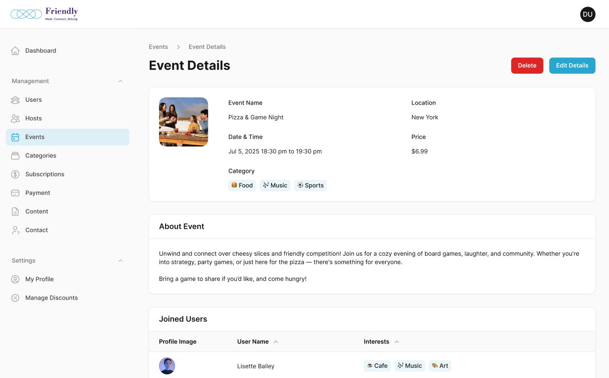Collapse the Settings section chevron
This screenshot has height=378, width=609.
pos(120,261)
